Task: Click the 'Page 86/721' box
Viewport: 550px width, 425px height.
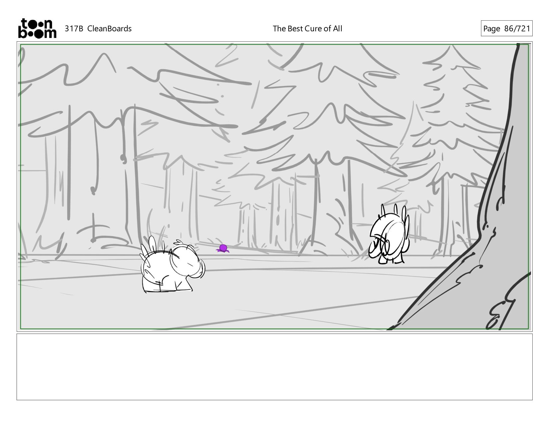Action: coord(506,29)
